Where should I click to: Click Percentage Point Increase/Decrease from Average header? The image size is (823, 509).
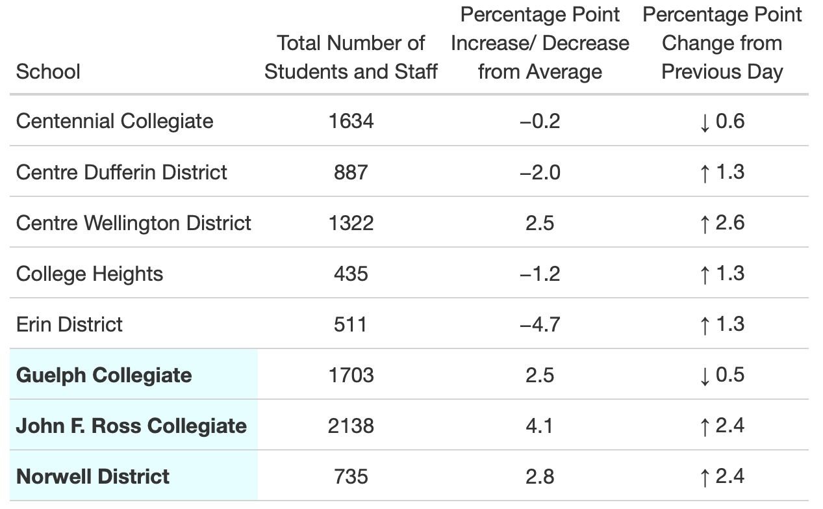coord(540,43)
